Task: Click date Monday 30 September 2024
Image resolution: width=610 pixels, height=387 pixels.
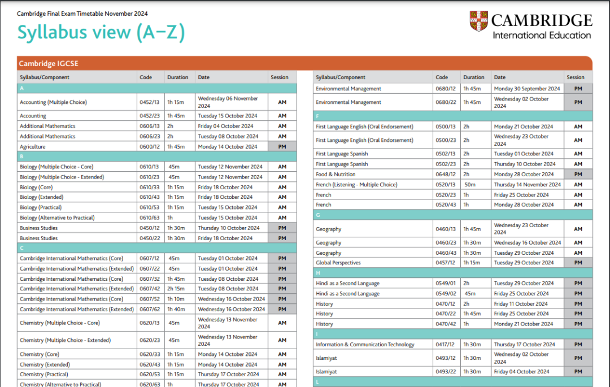Action: click(x=527, y=89)
